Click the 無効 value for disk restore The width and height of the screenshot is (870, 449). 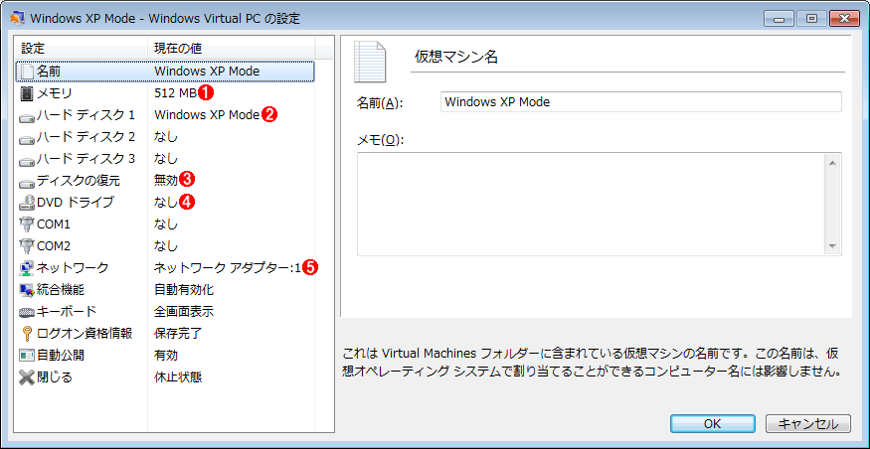click(x=166, y=181)
